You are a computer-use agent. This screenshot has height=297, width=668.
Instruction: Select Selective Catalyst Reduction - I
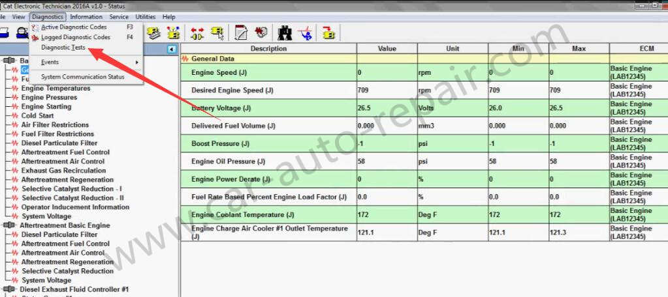(x=72, y=189)
